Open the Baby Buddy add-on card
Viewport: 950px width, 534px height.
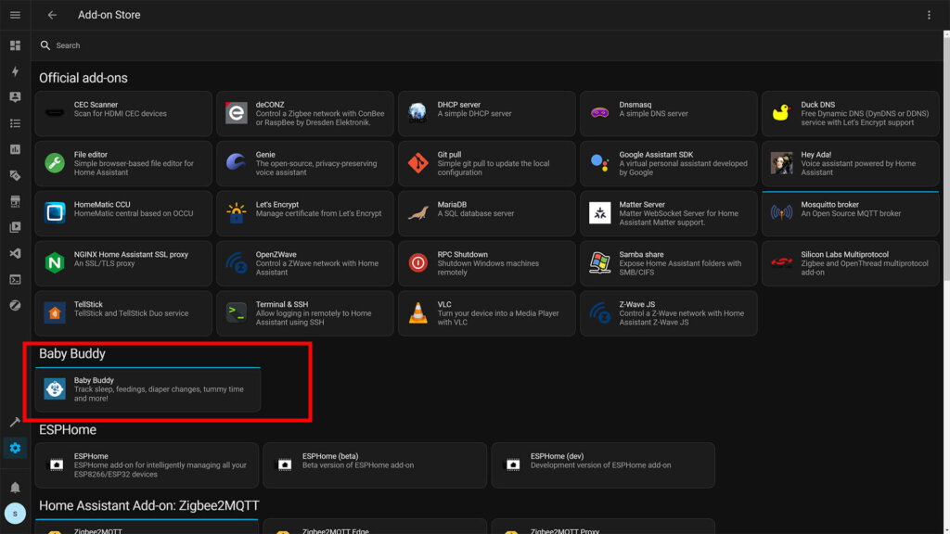pos(148,390)
